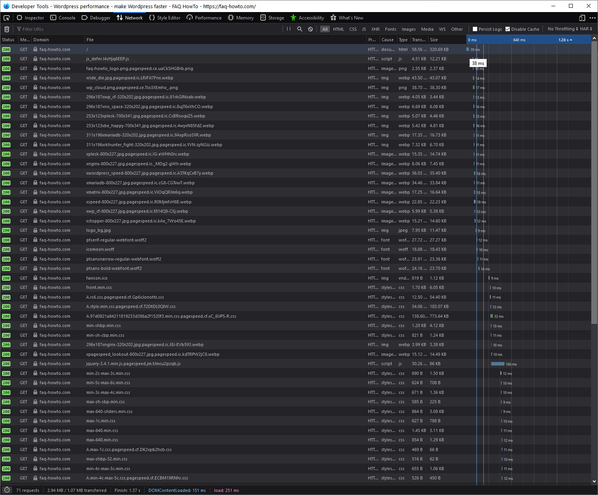Select the All filter
The width and height of the screenshot is (598, 495).
point(325,29)
